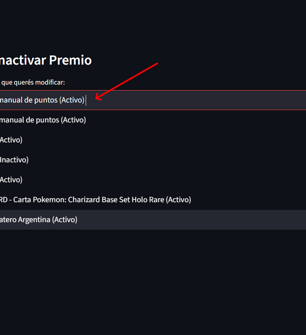The image size is (306, 335).
Task: Pick the last option in the dropdown list
Action: pos(39,220)
